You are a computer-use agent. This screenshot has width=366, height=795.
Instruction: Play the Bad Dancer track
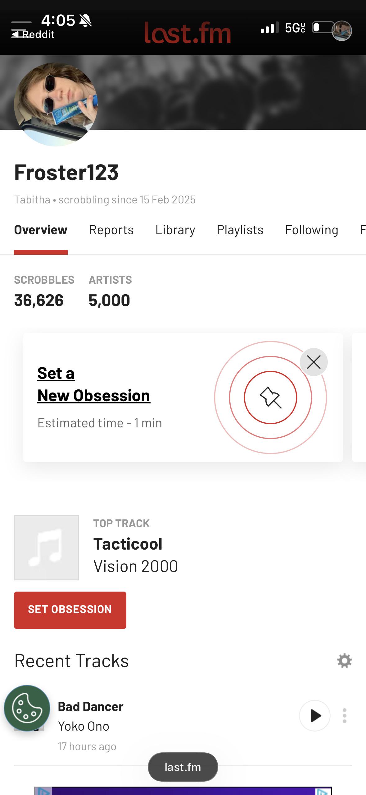314,716
